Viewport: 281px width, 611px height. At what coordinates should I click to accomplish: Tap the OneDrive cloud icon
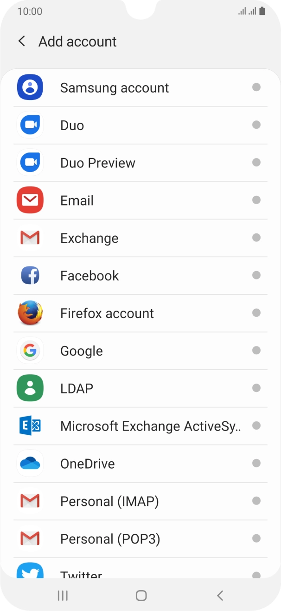pyautogui.click(x=30, y=464)
